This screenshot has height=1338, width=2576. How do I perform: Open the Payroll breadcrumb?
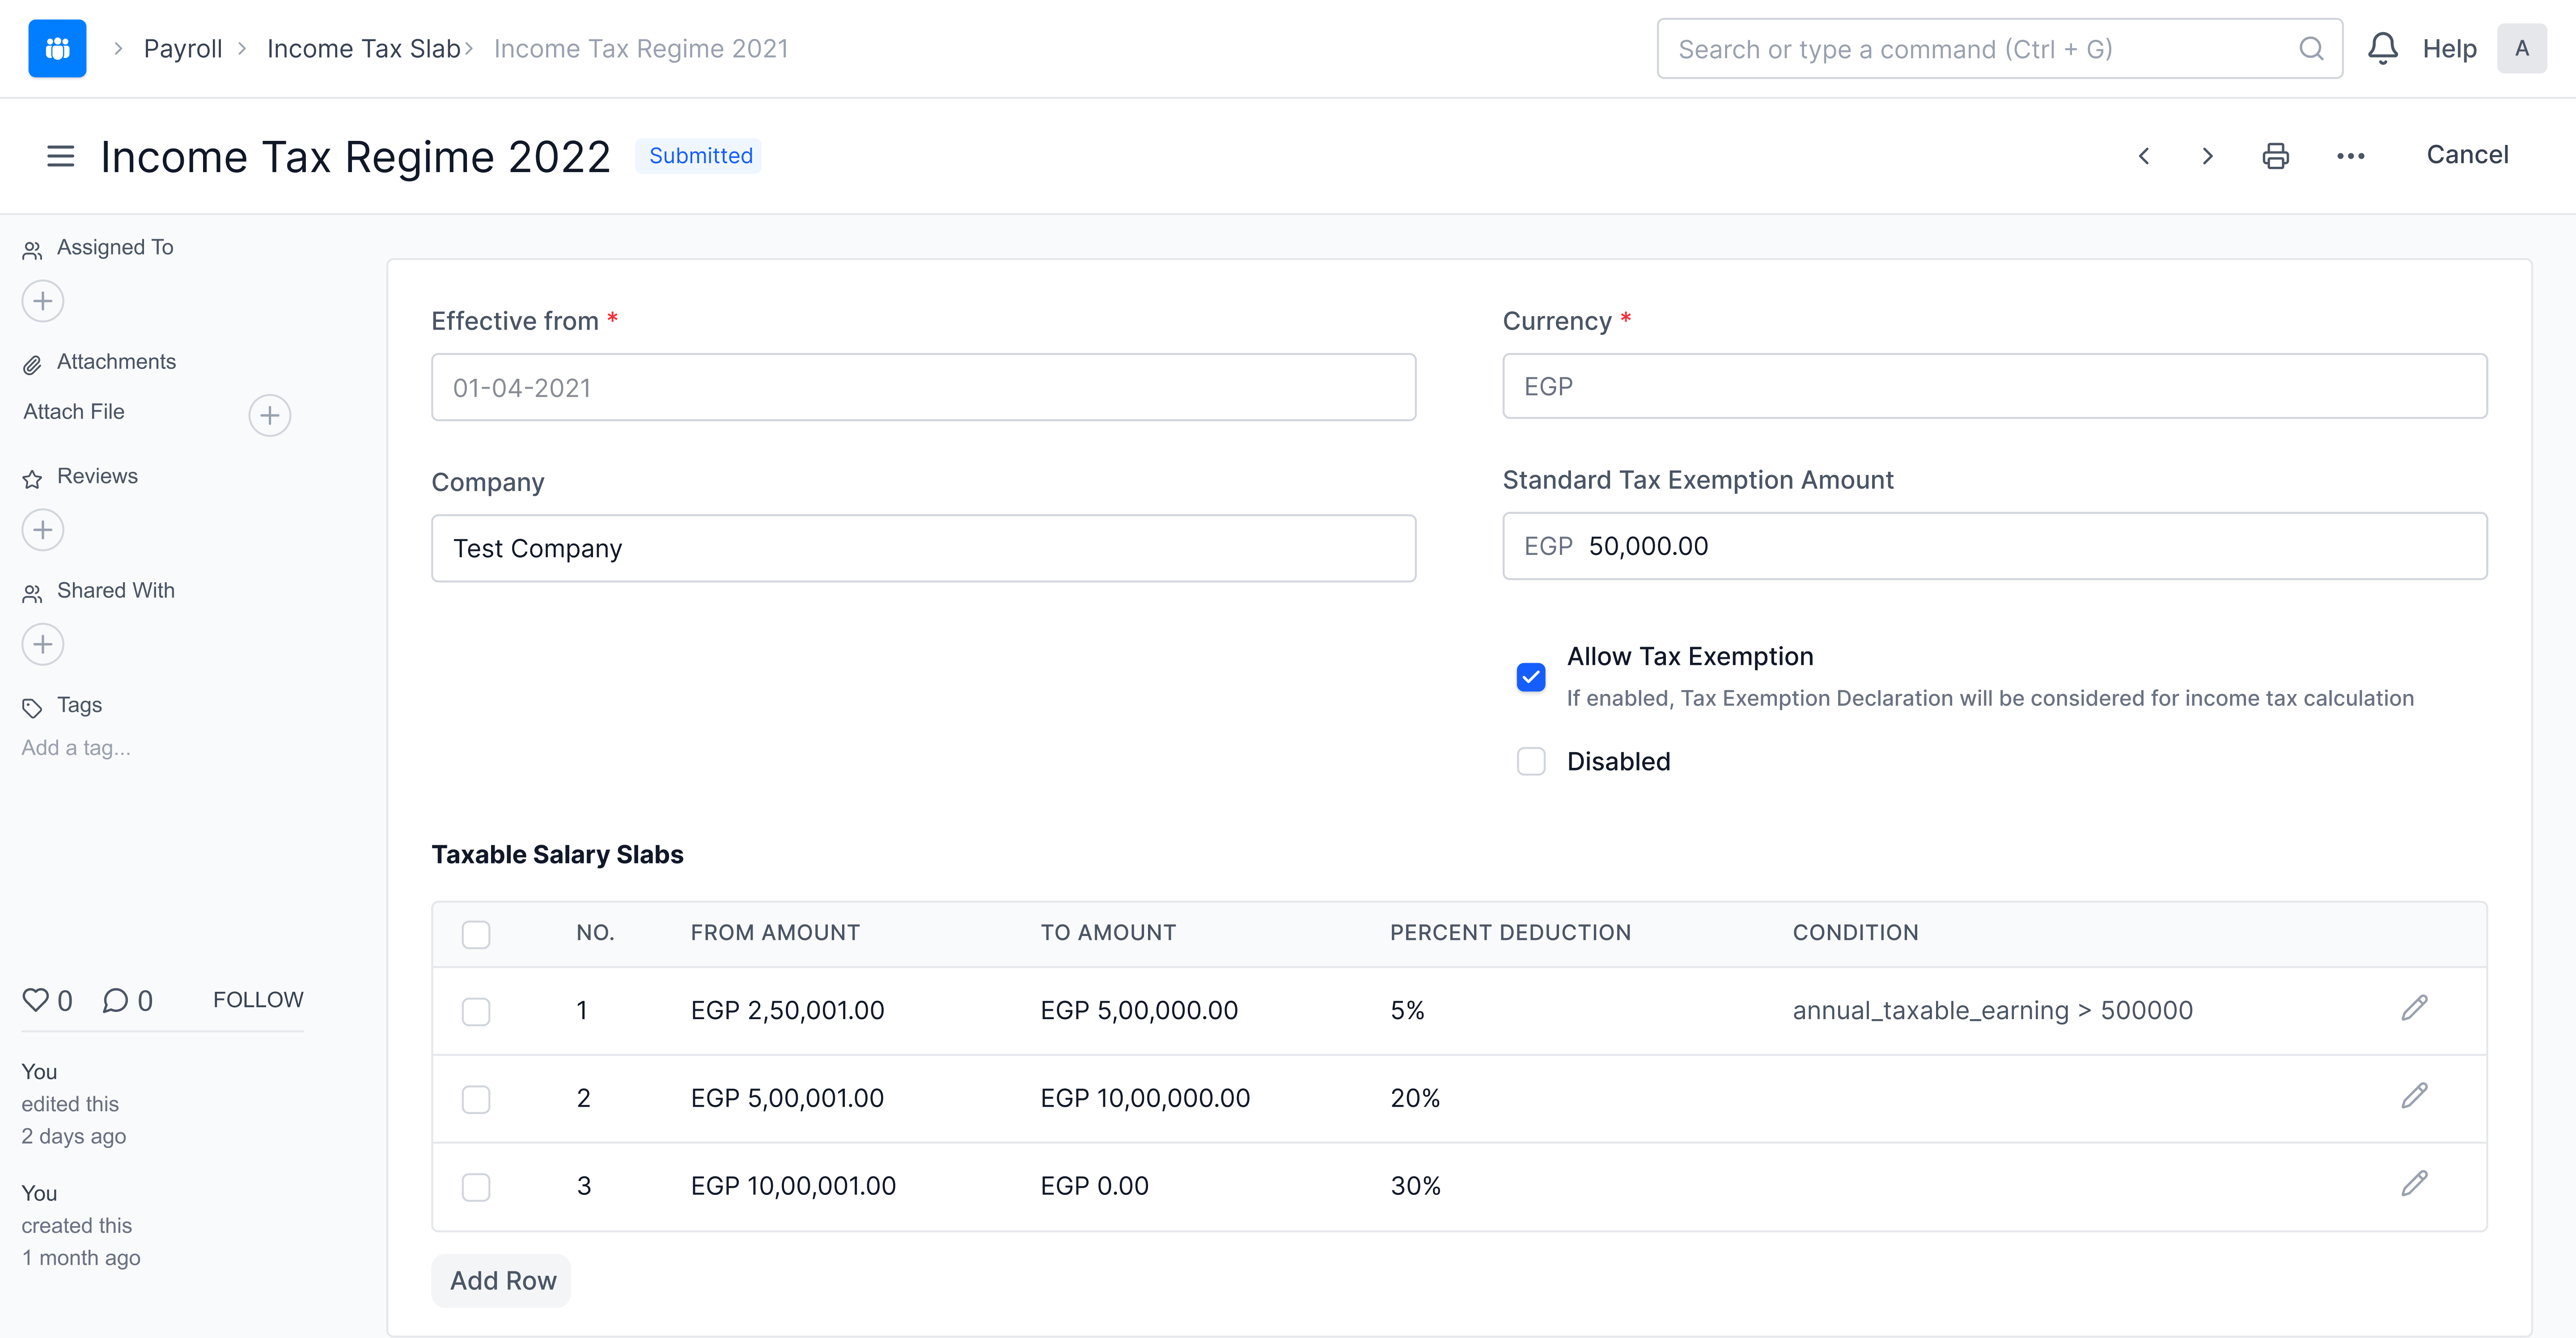click(183, 47)
